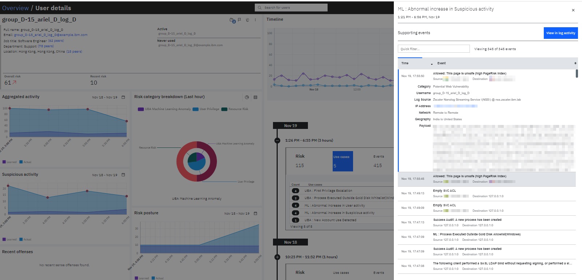Viewport: 582px width, 280px height.
Task: Open use case Process Executed Outside Gold Disk Whitelist
Action: pyautogui.click(x=349, y=198)
